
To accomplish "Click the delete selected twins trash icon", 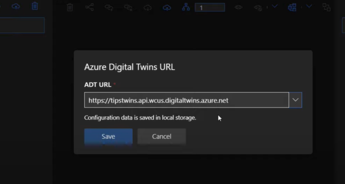I will point(70,8).
